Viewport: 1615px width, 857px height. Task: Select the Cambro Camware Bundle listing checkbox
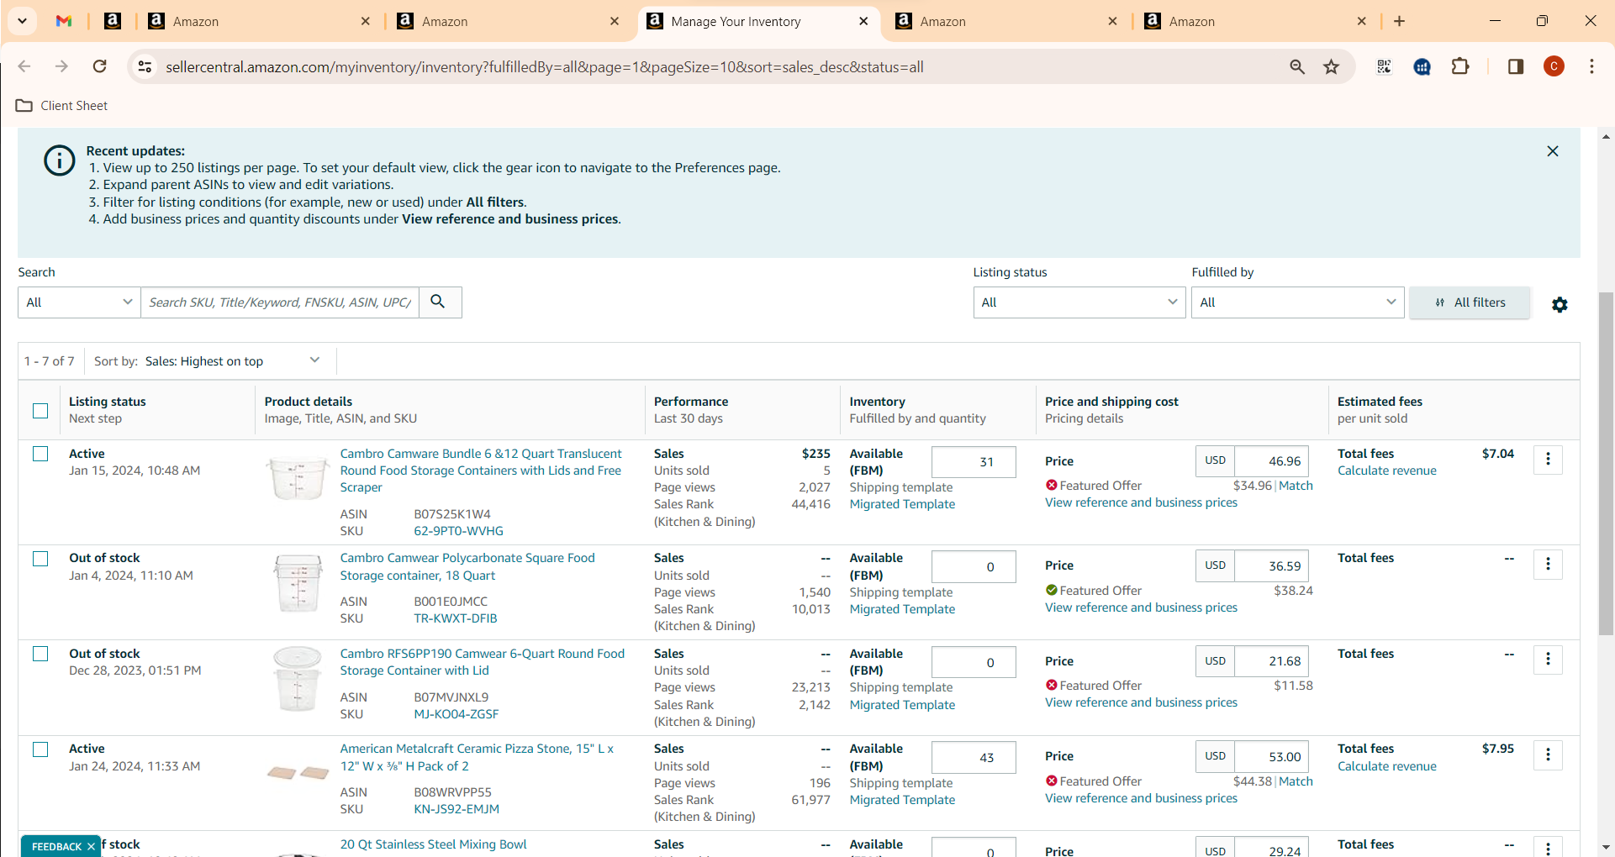[40, 454]
